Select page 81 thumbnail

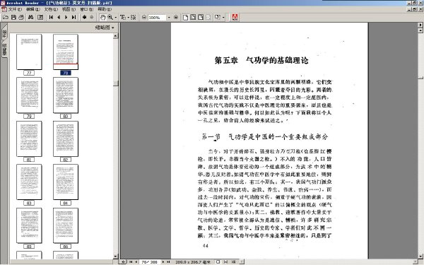(x=29, y=139)
